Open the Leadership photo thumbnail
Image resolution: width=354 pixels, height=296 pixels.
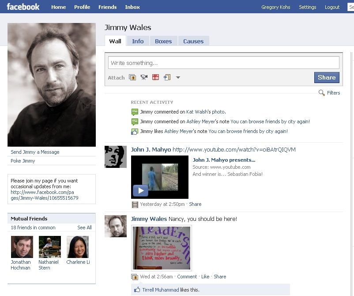tap(161, 248)
